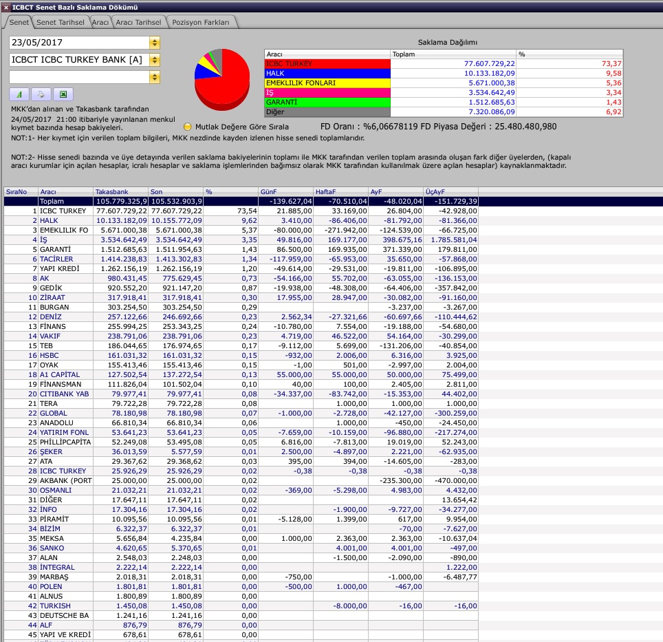Open the Senet Tarihsel tab

point(61,23)
